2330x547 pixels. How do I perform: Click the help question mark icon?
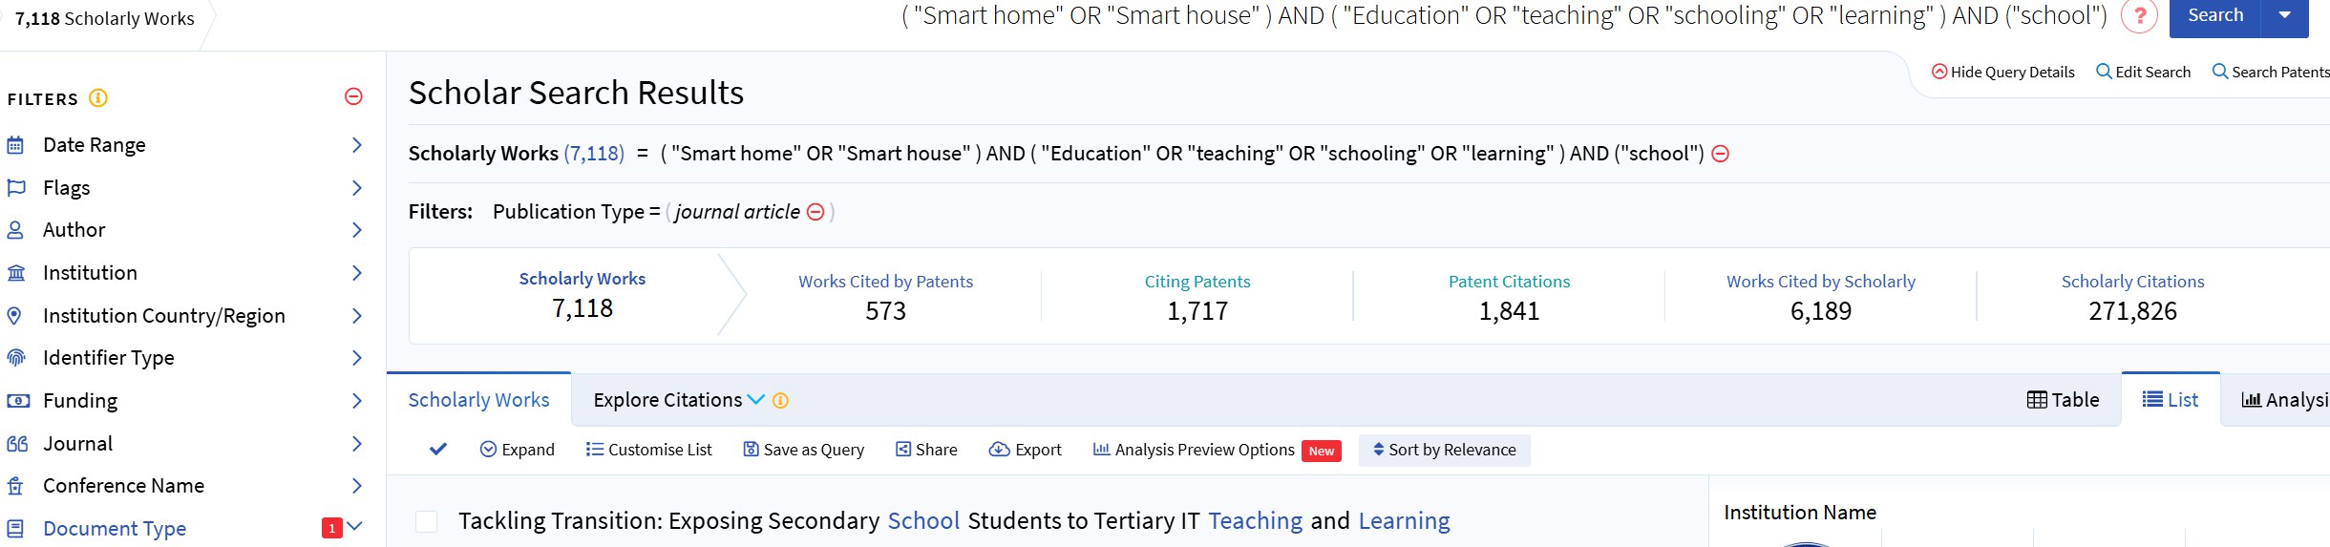pyautogui.click(x=2139, y=16)
